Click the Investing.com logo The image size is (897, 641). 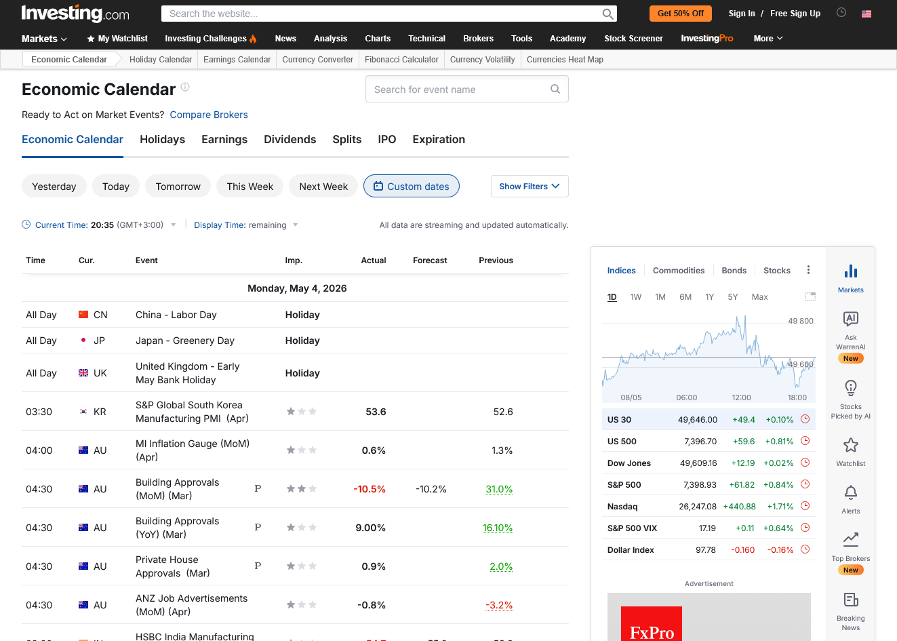(75, 14)
